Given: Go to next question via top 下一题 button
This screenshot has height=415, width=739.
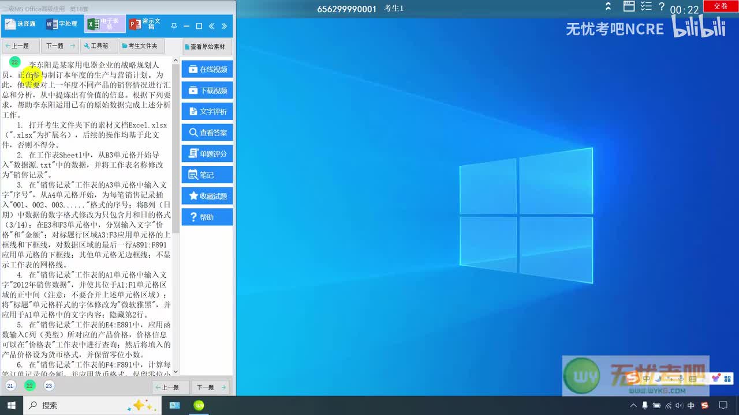Looking at the screenshot, I should point(60,46).
